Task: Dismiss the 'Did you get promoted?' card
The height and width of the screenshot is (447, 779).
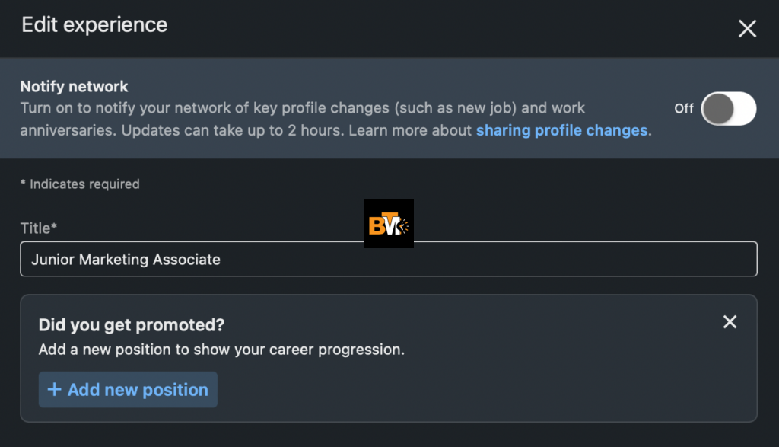Action: [x=730, y=322]
